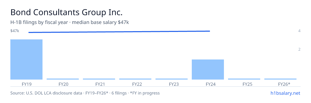
Task: Click the FY25 small bar
Action: coord(244,79)
